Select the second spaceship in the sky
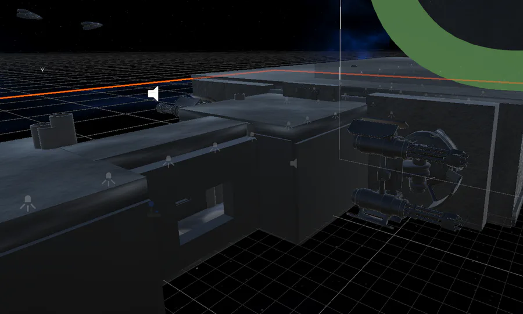523x314 pixels. point(92,26)
